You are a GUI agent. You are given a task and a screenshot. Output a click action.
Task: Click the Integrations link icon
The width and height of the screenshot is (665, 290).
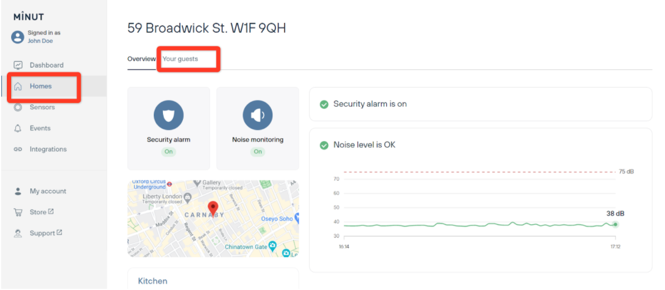click(x=18, y=149)
